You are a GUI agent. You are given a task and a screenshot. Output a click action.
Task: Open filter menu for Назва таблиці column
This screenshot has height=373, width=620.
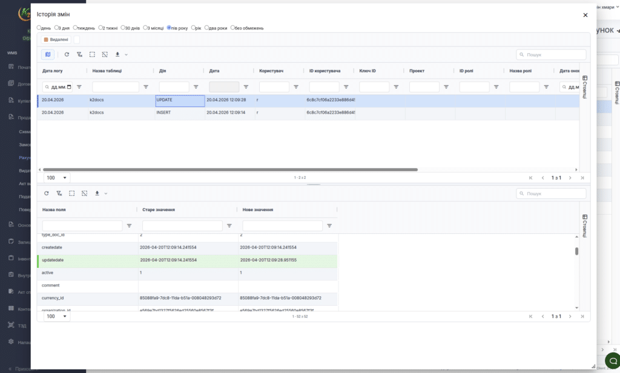pyautogui.click(x=146, y=87)
